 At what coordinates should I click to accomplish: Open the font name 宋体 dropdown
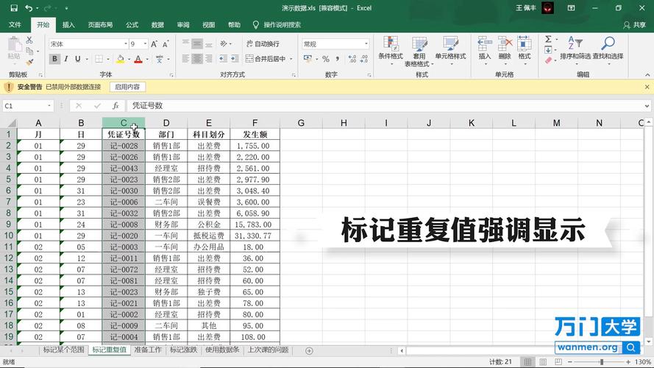coord(126,44)
